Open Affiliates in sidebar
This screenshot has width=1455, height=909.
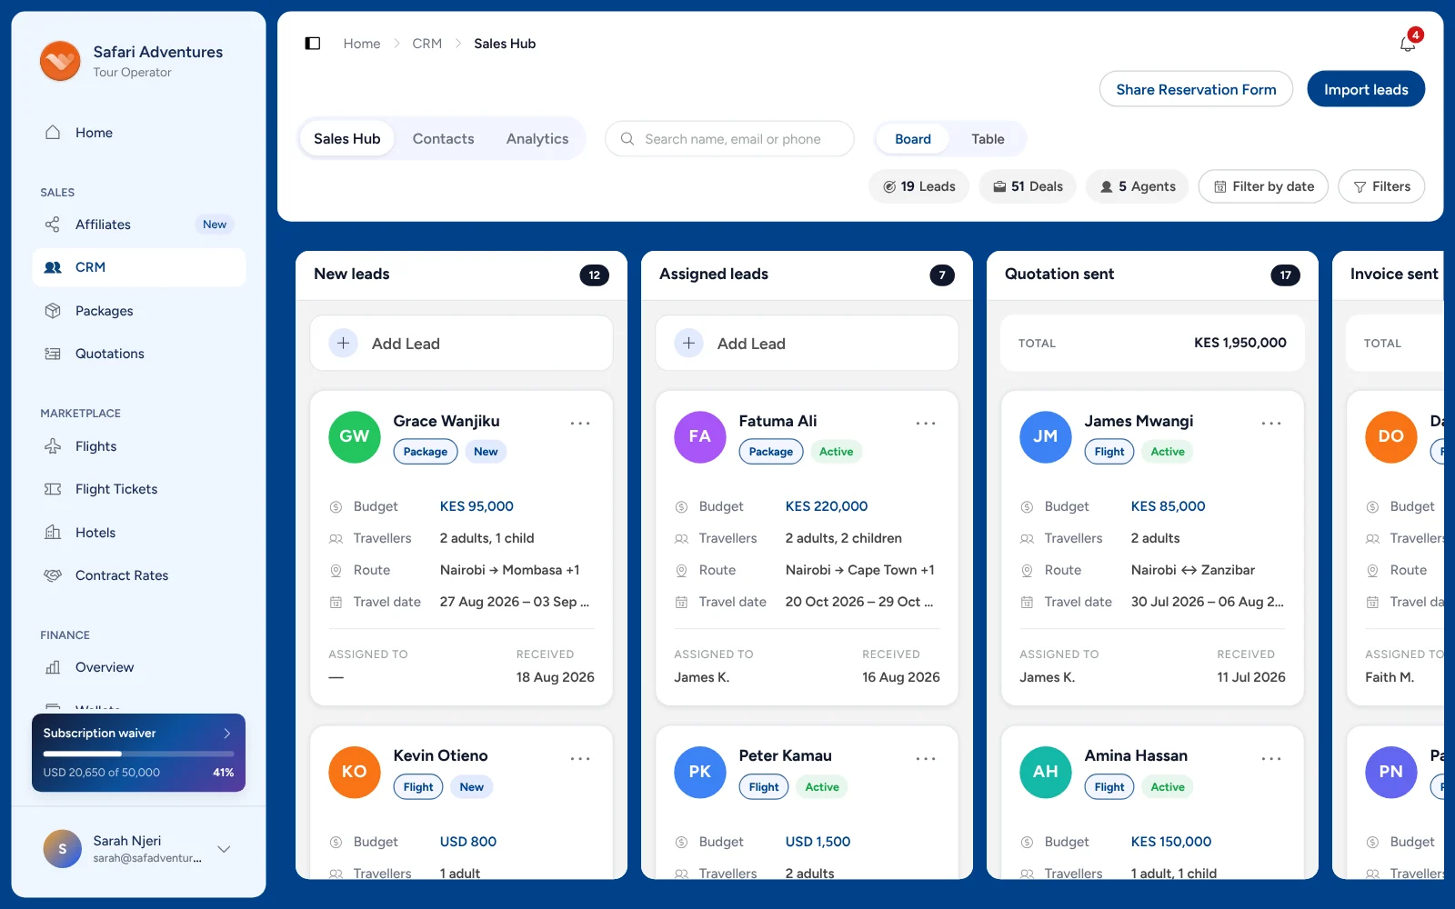[139, 225]
